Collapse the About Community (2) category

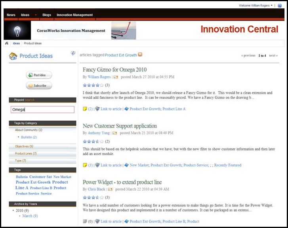(x=29, y=130)
